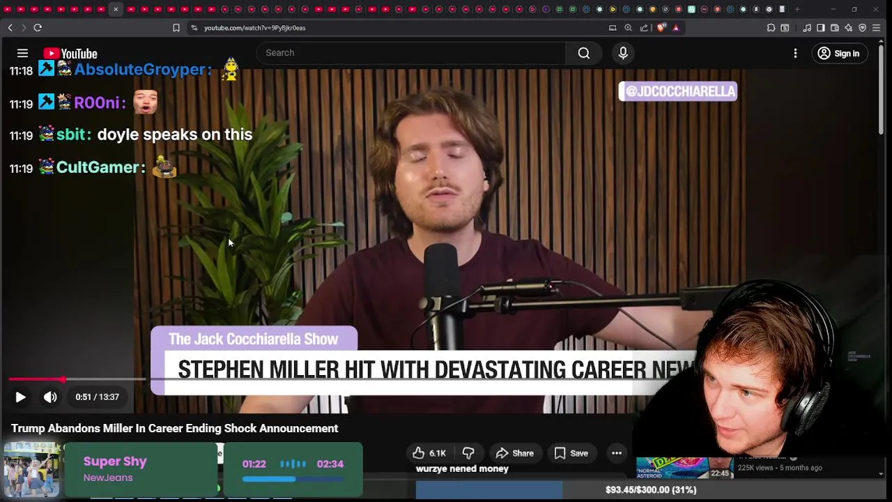Mute the video volume

pos(50,397)
